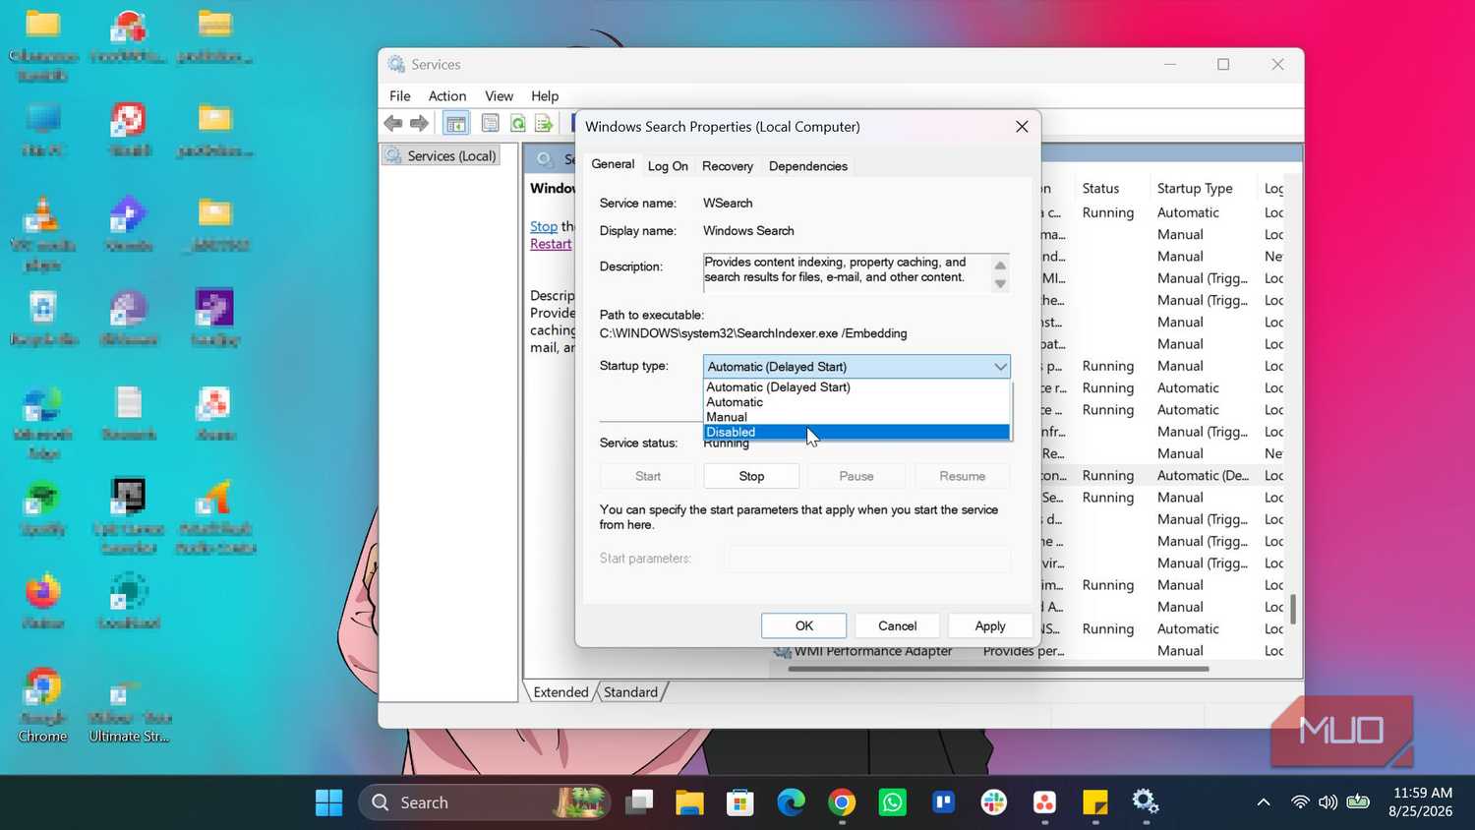Click the Services list horizontal scrollbar
Screen dimensions: 1475x830
click(998, 669)
